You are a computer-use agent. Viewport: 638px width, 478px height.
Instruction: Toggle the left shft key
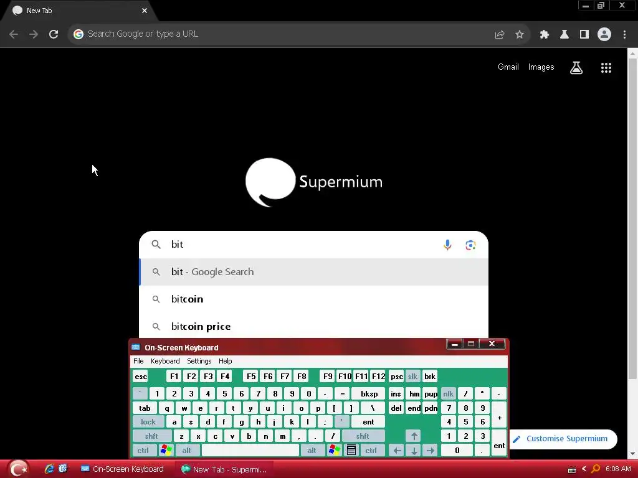pyautogui.click(x=151, y=436)
